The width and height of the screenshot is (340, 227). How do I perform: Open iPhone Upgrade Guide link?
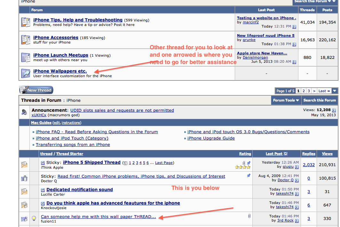[211, 138]
